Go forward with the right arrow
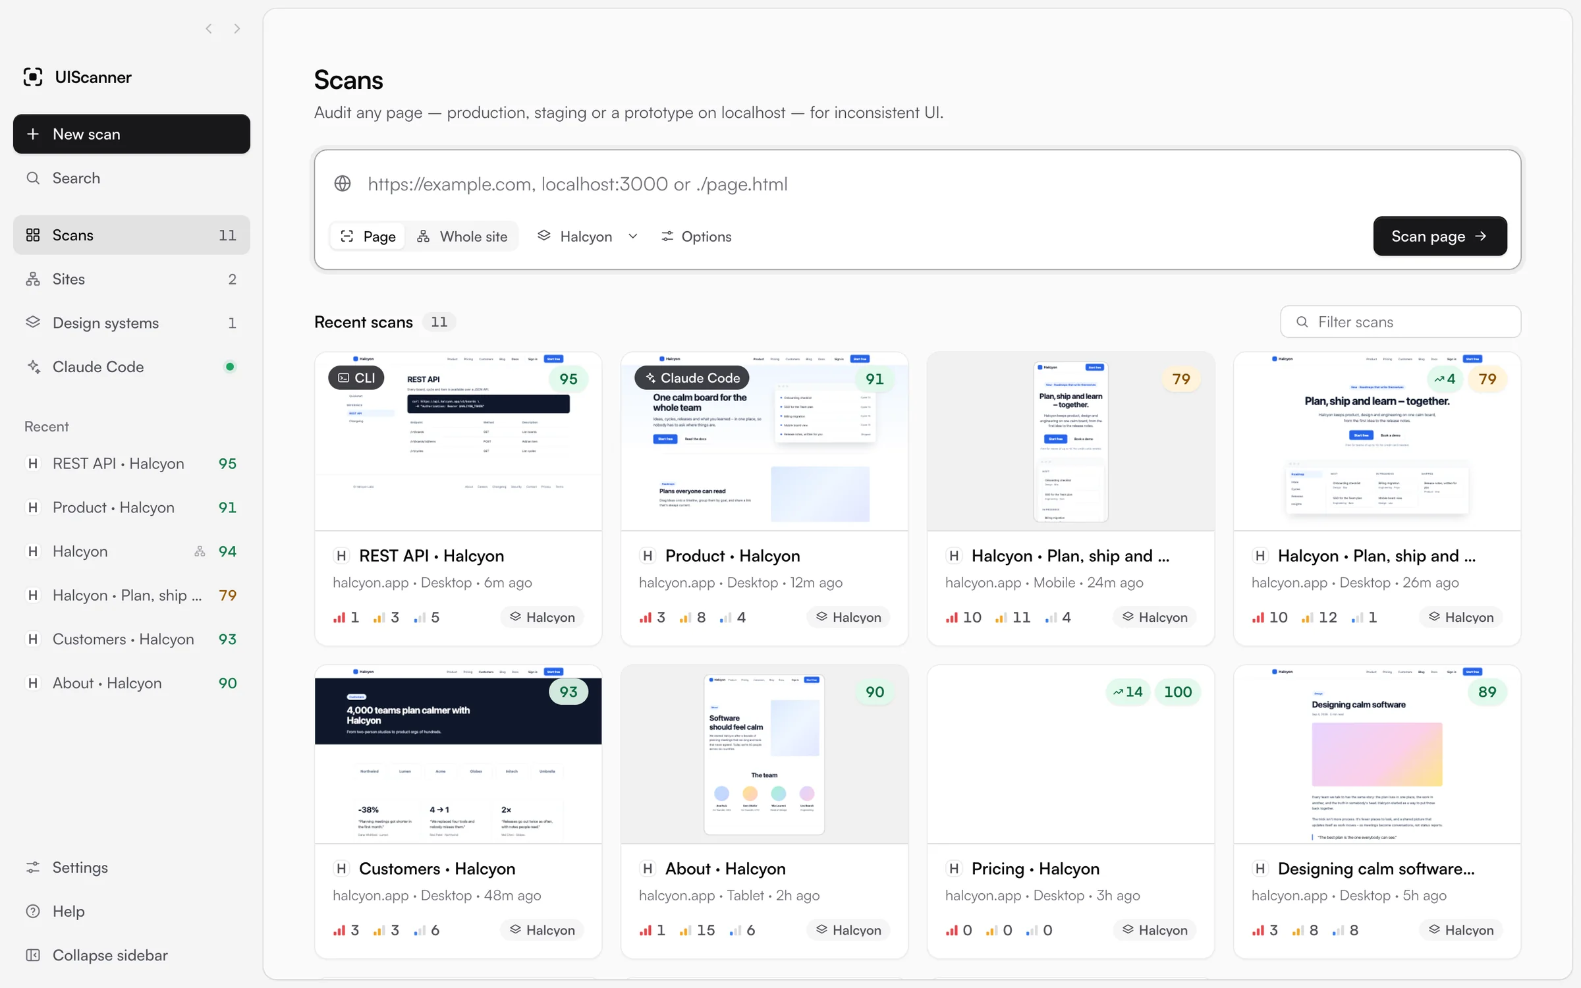Viewport: 1581px width, 988px height. 237,28
